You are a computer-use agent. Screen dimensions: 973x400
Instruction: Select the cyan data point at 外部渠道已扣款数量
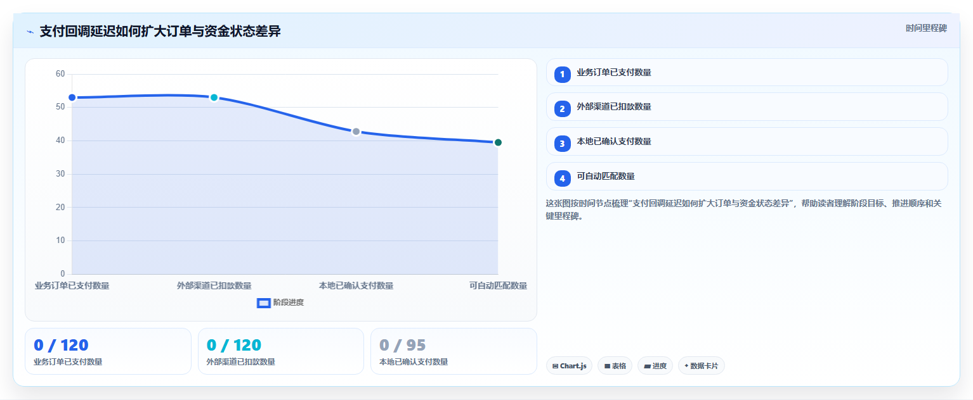[214, 97]
